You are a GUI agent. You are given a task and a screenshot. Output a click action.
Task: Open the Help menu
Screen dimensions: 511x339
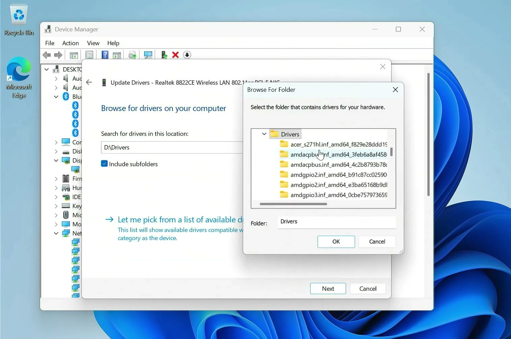tap(113, 43)
